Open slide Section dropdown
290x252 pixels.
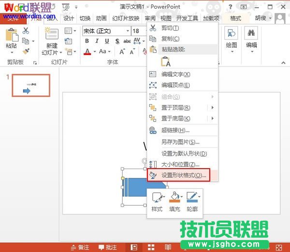70,52
